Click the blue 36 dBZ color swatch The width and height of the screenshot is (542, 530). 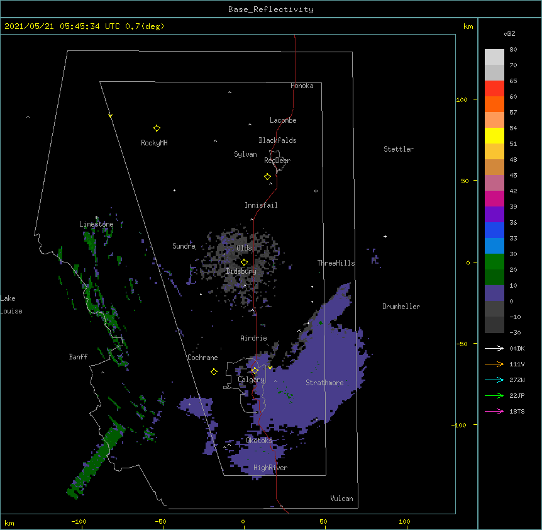(494, 230)
